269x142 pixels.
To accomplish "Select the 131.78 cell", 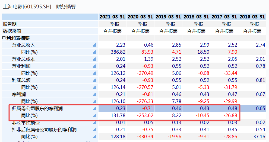I will coord(112,116).
